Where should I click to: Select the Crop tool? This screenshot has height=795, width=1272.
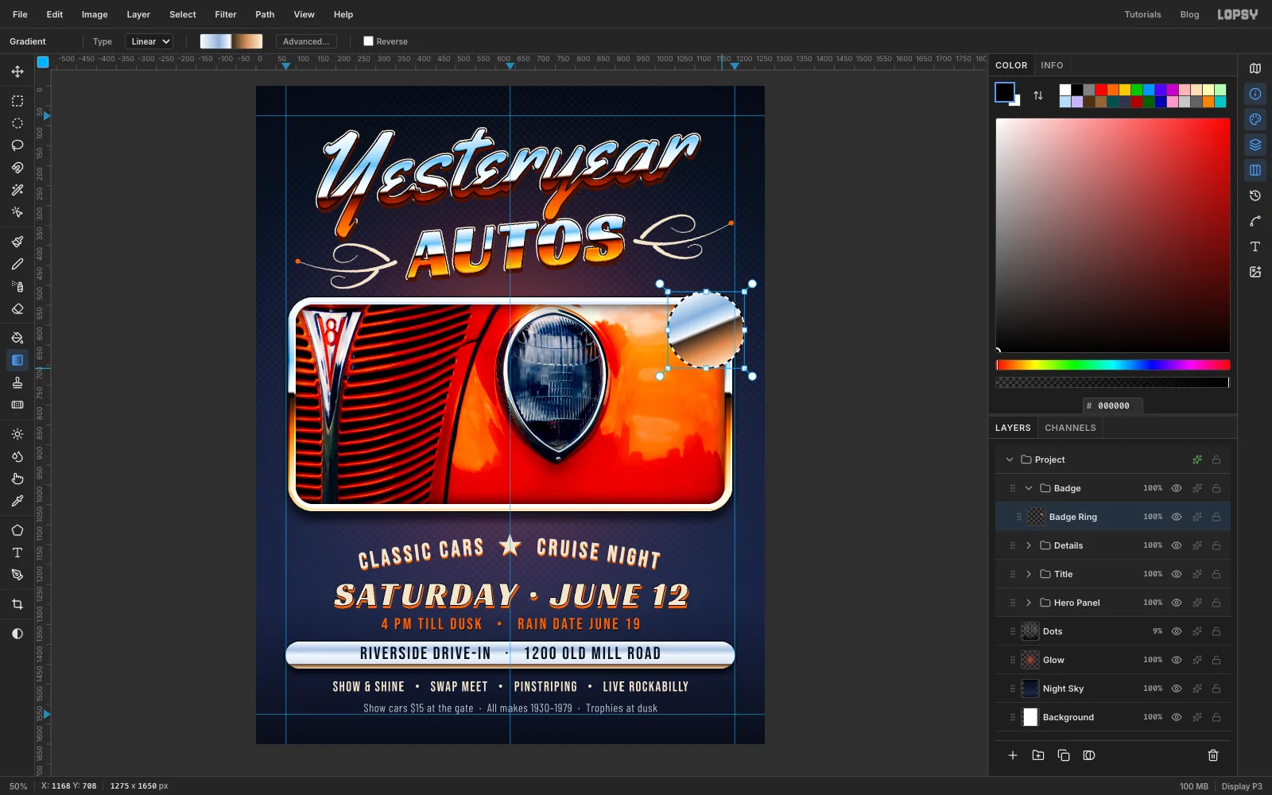click(x=17, y=604)
